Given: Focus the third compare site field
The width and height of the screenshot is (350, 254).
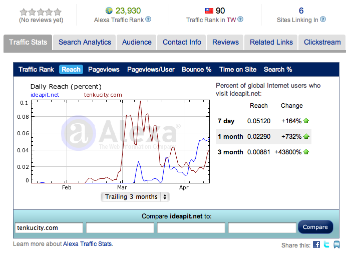Looking at the screenshot, I should 191,228.
